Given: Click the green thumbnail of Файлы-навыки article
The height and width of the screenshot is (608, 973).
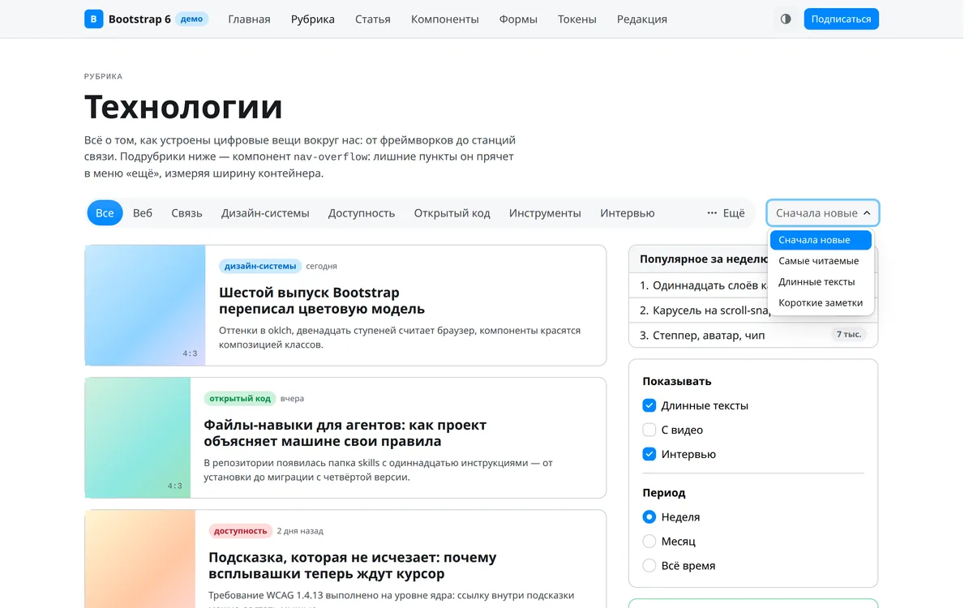Looking at the screenshot, I should click(x=138, y=438).
